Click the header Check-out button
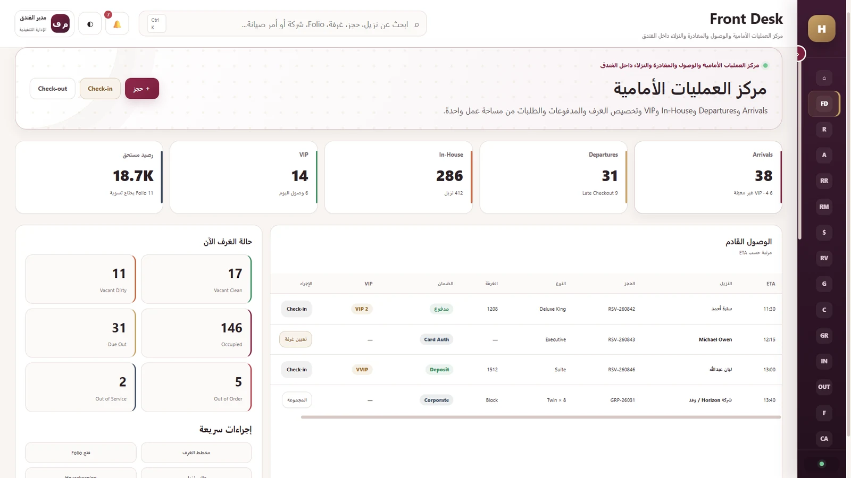Viewport: 851px width, 478px height. click(x=53, y=89)
